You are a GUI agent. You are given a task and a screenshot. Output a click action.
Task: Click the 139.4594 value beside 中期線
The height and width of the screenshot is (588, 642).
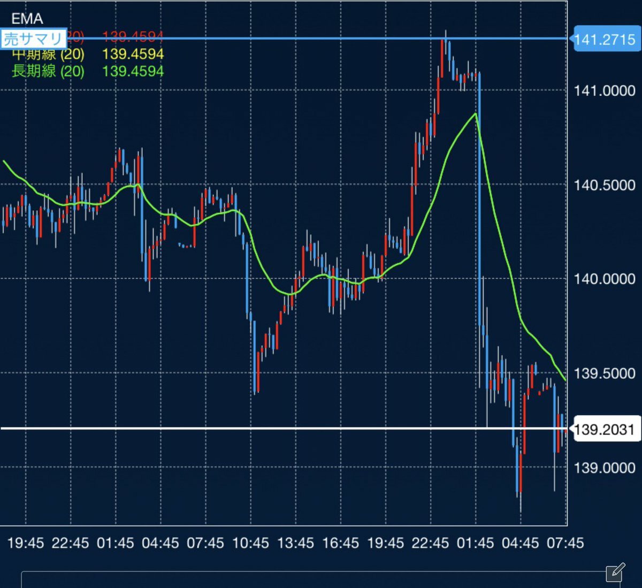tap(133, 54)
